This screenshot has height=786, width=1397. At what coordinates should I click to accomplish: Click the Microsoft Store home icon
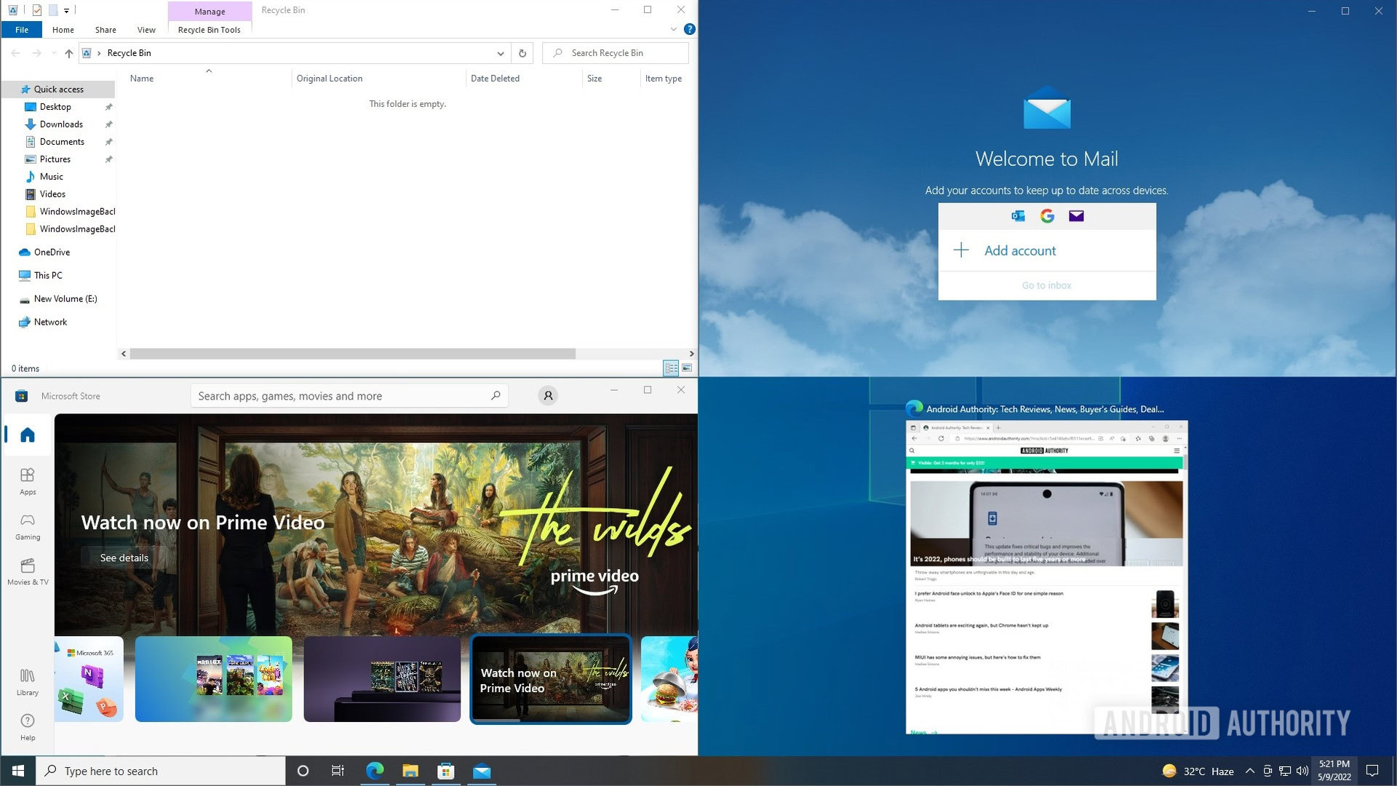[x=27, y=434]
